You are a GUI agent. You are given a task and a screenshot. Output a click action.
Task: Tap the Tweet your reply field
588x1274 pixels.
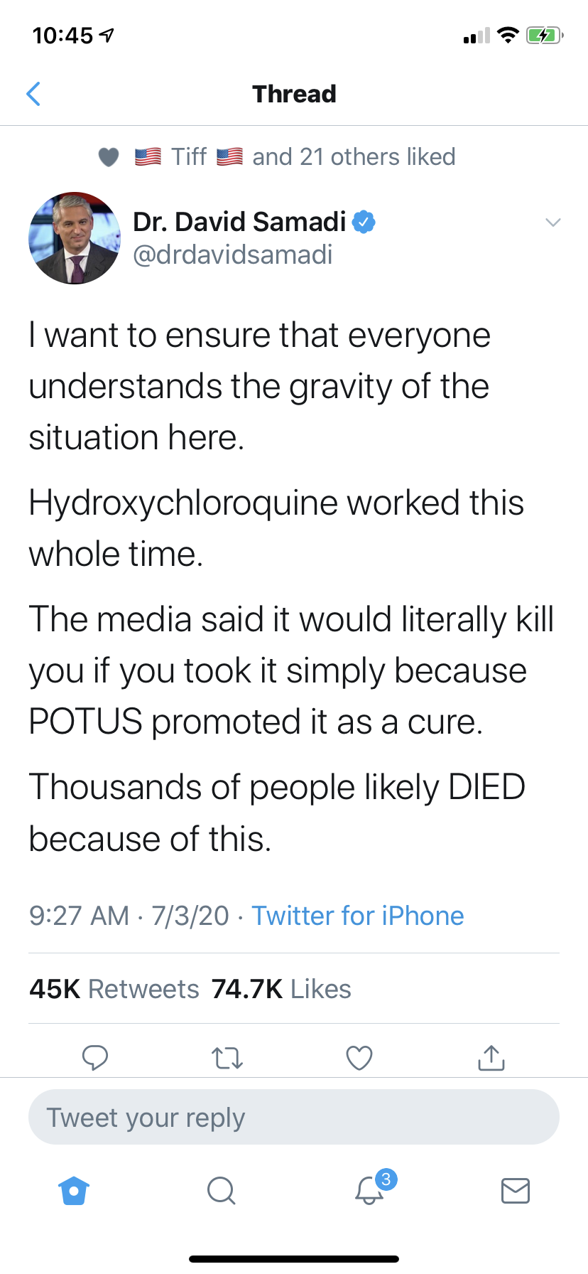coord(294,1118)
